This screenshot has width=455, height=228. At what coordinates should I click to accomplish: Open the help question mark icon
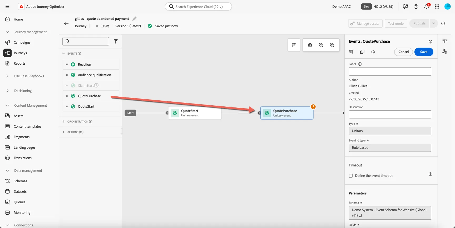416,7
